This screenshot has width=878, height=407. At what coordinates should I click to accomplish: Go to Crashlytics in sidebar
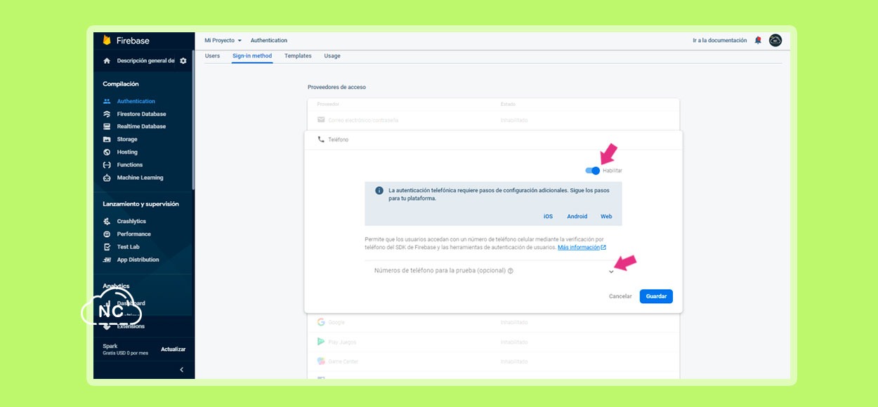click(131, 221)
